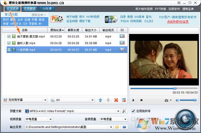This screenshot has width=201, height=133.
Task: Sort by the 名称 column header
Action: (24, 30)
